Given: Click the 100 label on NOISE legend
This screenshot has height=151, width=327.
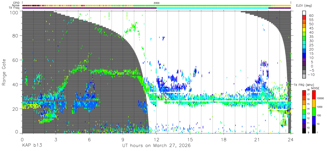Looking at the screenshot, I should point(318,116).
